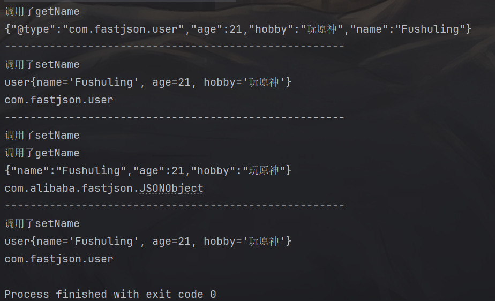Click the underlined JSONObject class name

tap(171, 189)
